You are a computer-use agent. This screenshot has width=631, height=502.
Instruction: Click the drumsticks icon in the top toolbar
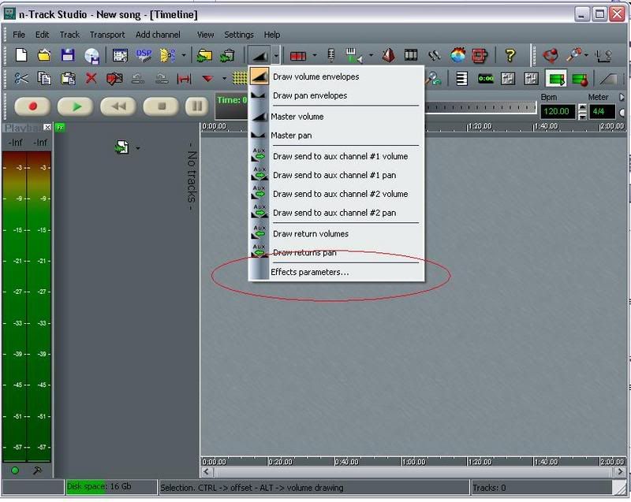pyautogui.click(x=434, y=55)
